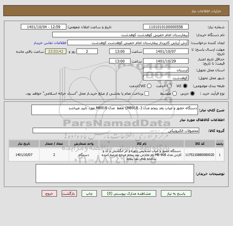Click the گروه کالا field محصولات الکترونیکی
This screenshot has width=233, height=226.
116,130
